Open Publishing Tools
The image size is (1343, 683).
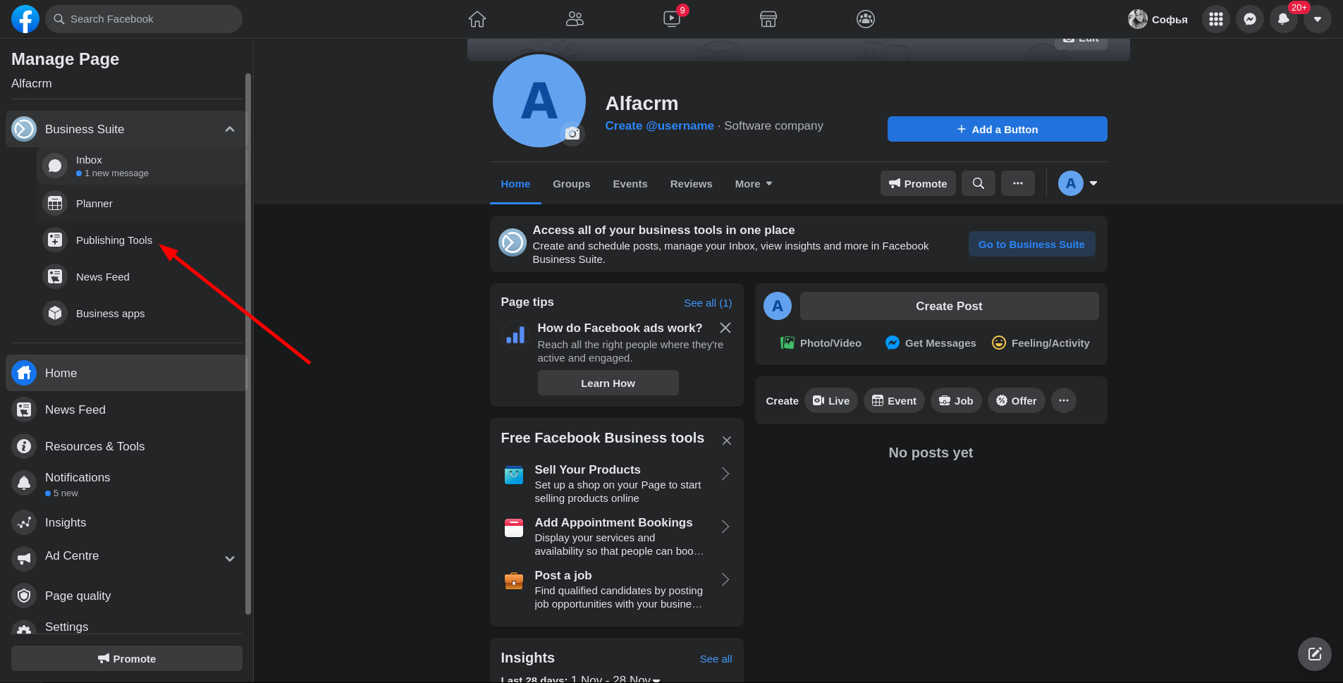click(141, 240)
